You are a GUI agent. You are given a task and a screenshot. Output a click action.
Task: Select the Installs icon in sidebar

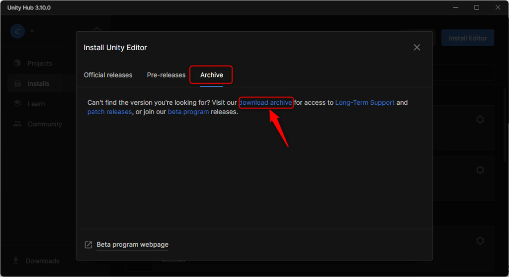[18, 83]
